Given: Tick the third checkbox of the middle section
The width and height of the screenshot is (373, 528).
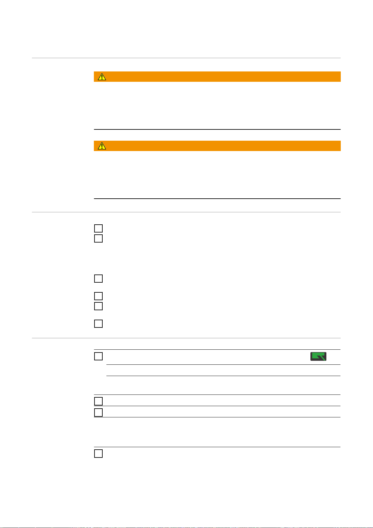Looking at the screenshot, I should [x=98, y=279].
